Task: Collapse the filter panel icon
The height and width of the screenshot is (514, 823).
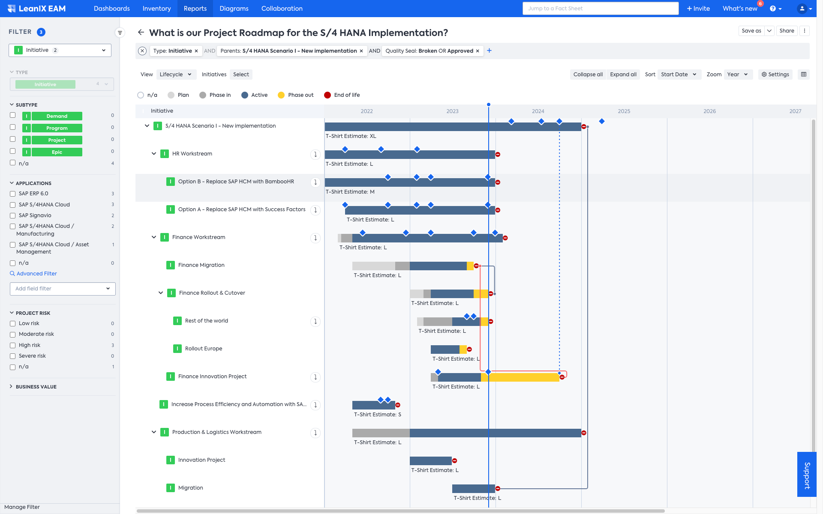Action: click(120, 33)
